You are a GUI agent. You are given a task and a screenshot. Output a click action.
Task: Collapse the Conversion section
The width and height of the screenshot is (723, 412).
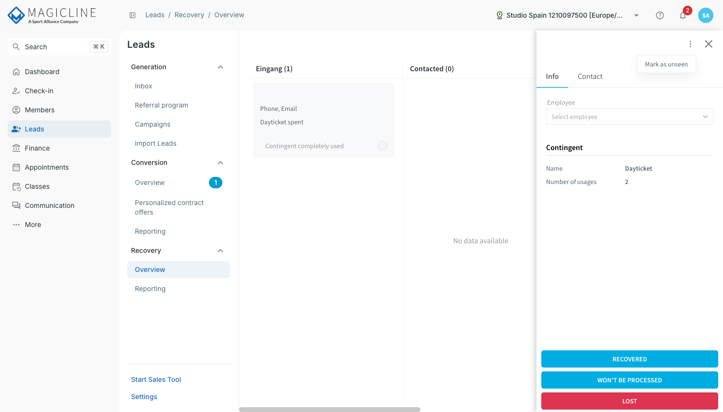click(x=220, y=163)
